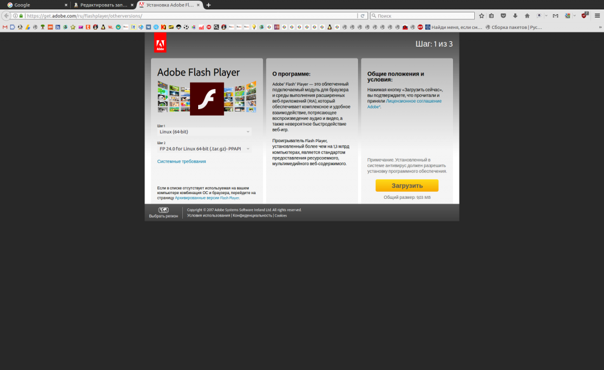
Task: Close the Google tab
Action: coord(66,5)
